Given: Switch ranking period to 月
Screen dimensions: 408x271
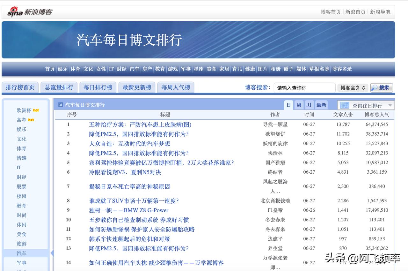Looking at the screenshot, I should 309,105.
